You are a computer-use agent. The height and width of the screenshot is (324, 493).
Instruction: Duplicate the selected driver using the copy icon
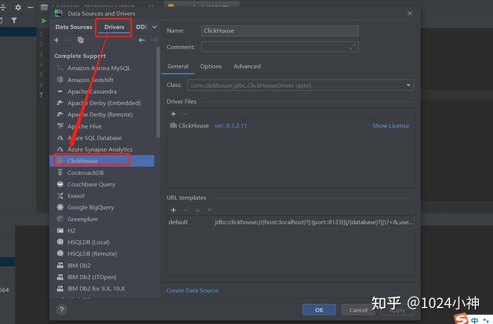tap(81, 40)
